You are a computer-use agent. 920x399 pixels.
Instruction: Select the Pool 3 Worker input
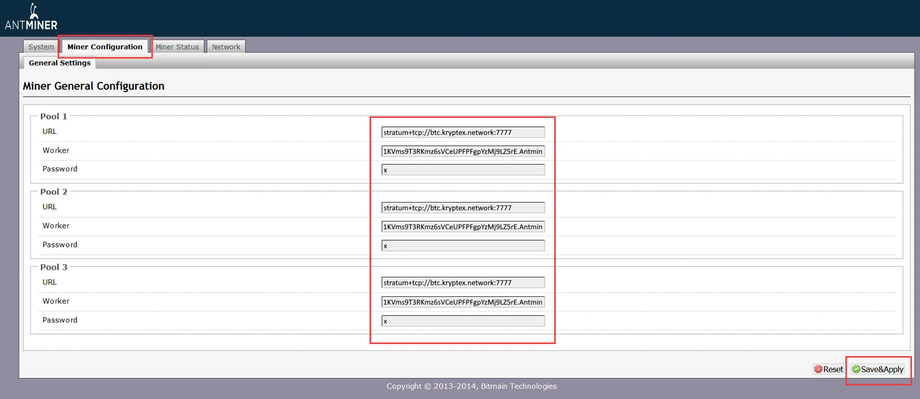pos(463,302)
